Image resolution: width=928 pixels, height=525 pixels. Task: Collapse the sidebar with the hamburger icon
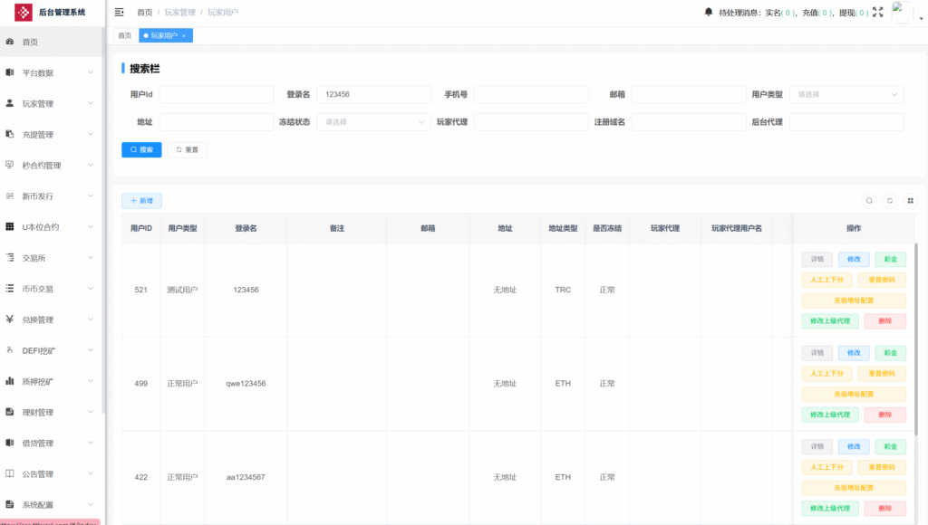(119, 13)
